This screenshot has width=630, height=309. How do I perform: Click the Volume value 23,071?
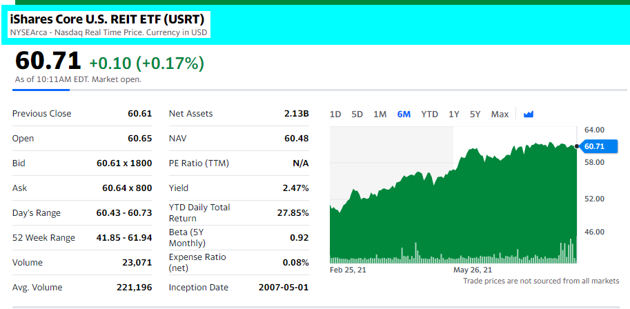coord(137,263)
